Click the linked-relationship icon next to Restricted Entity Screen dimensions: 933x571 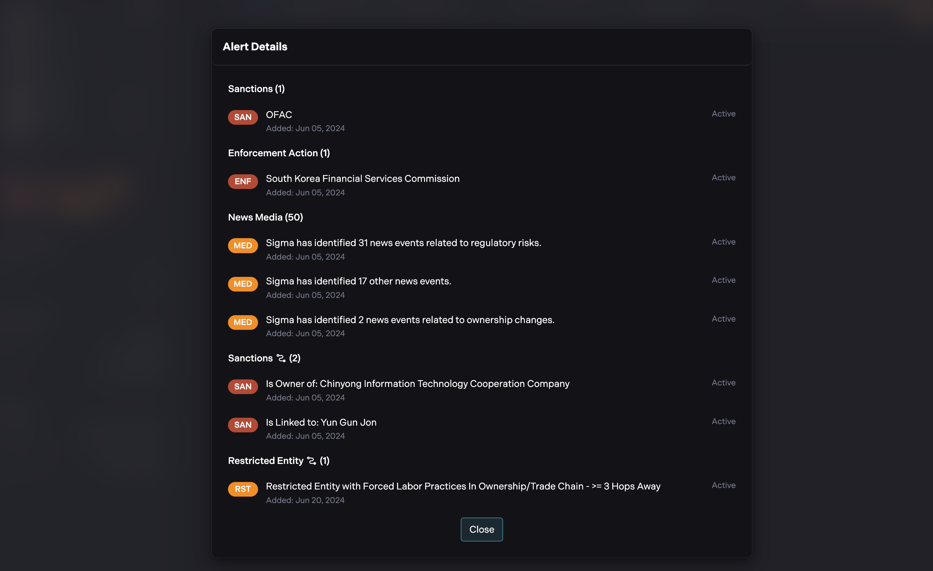pos(311,461)
